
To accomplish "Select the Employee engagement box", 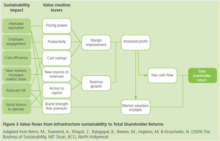I will (x=16, y=42).
